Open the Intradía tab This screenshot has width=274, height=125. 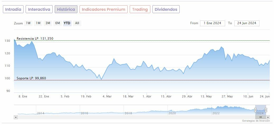(13, 9)
